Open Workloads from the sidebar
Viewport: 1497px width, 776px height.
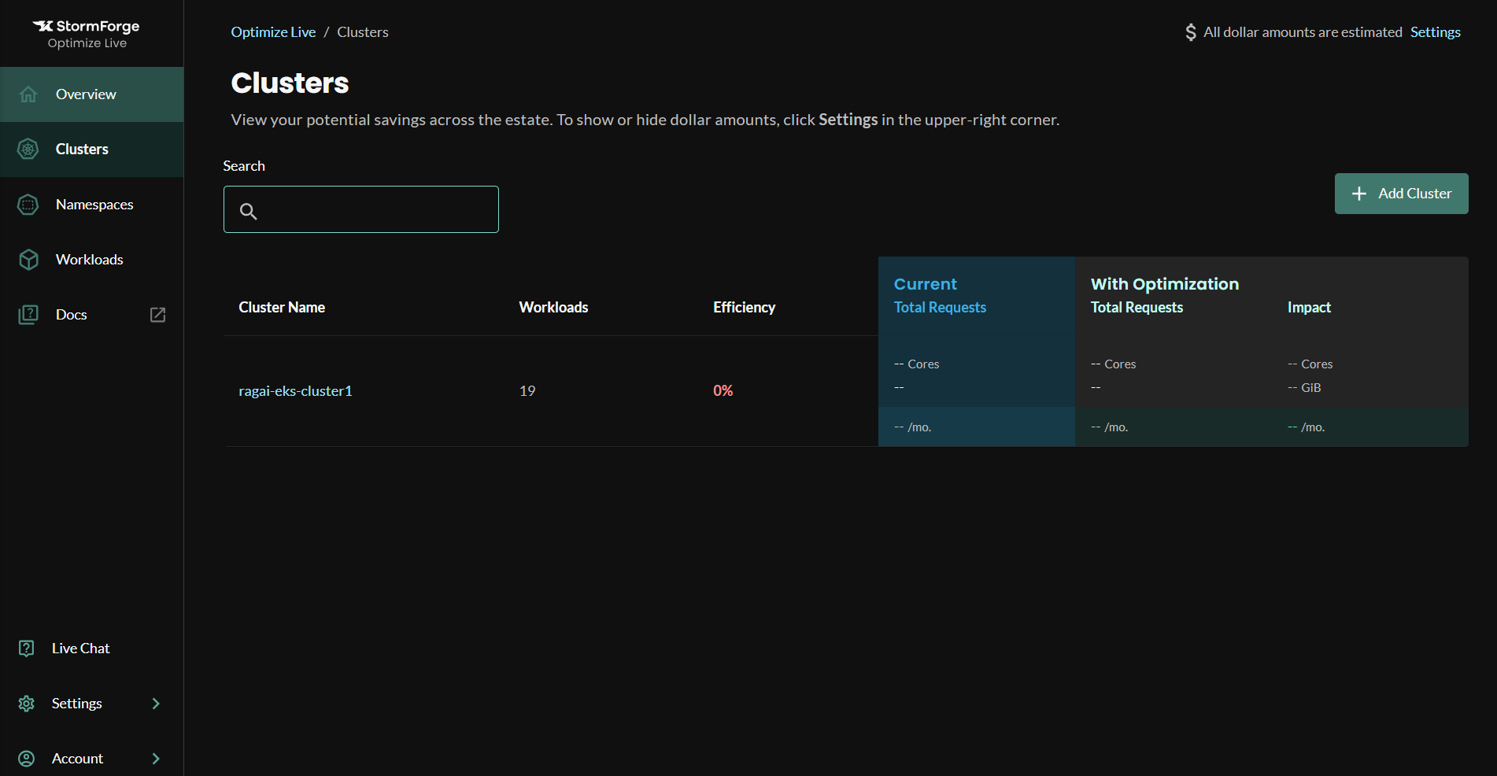(92, 260)
